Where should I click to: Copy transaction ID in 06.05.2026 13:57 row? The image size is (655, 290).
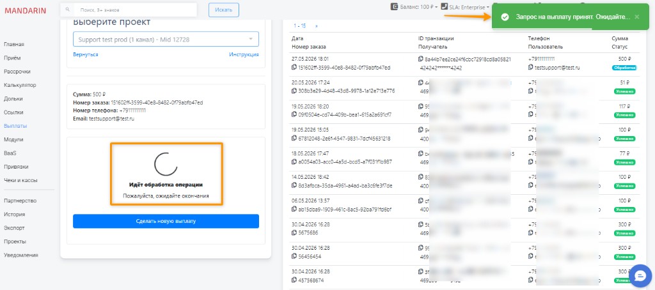click(421, 201)
